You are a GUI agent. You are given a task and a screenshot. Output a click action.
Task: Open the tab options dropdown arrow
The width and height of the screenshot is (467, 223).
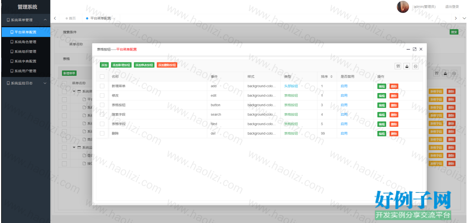[x=464, y=18]
